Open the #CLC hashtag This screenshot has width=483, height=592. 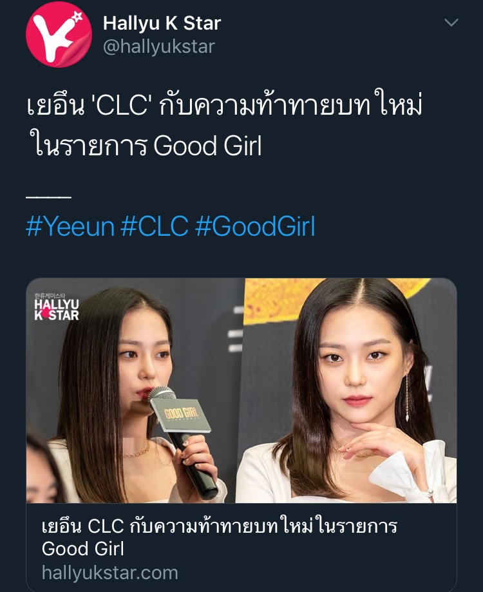(155, 227)
